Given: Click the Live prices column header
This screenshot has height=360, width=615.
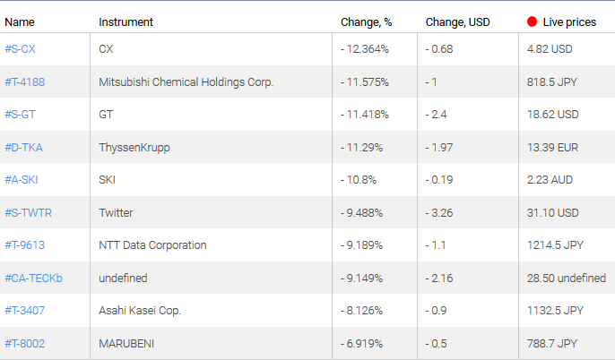Looking at the screenshot, I should click(x=569, y=21).
